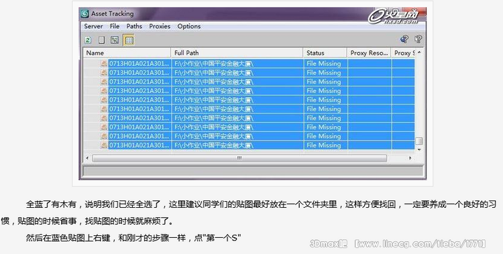
Task: Click the Asset Tracking title bar app icon
Action: 85,13
